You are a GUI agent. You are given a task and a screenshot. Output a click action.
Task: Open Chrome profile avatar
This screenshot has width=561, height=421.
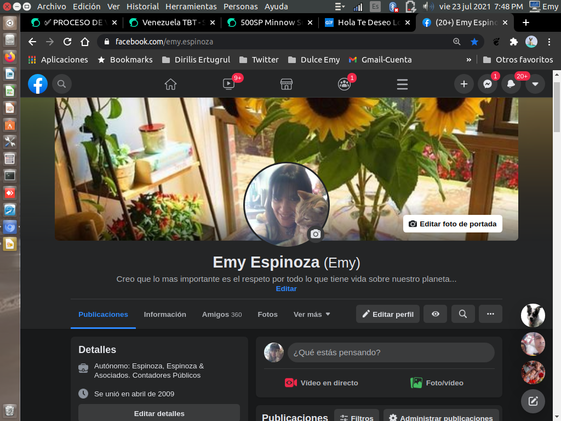click(531, 42)
